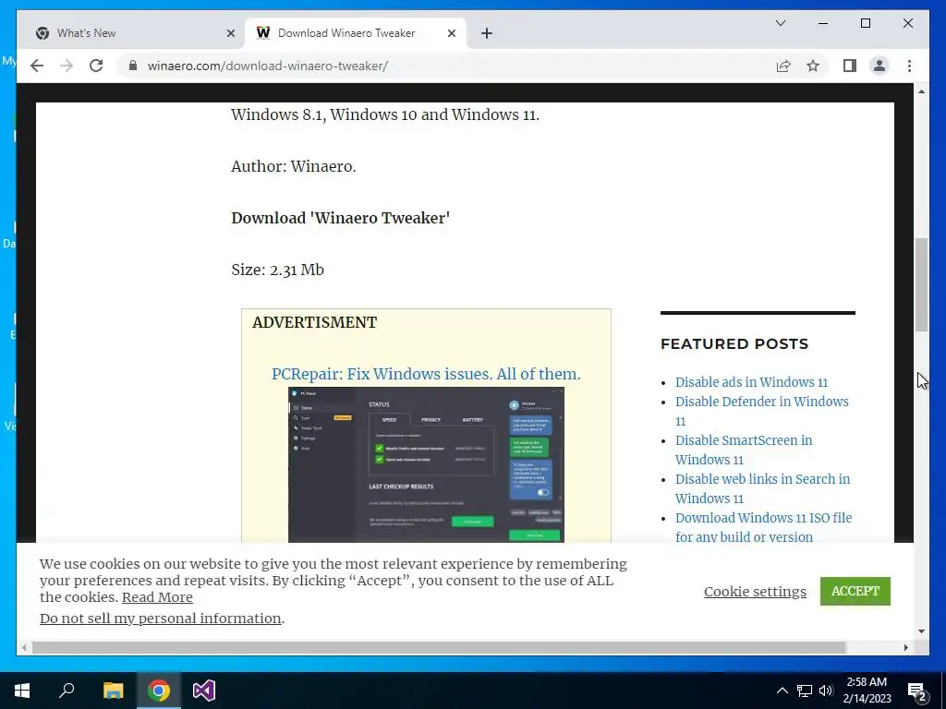Open network status tray icon
Viewport: 946px width, 709px height.
pos(805,691)
